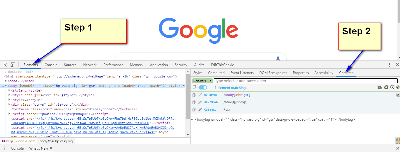The image size is (400, 152).
Task: Edit the CSS selector with pencil icon
Action: 200,109
